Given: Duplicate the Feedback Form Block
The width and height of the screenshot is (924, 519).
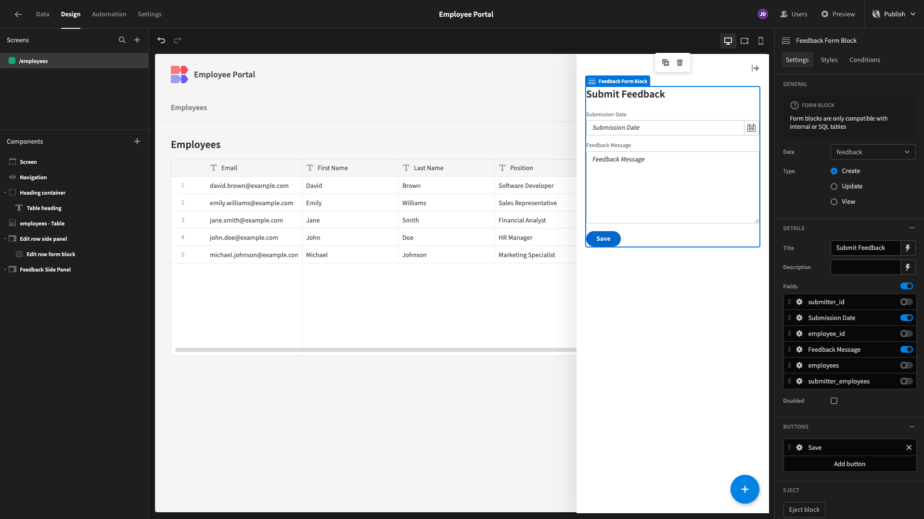Looking at the screenshot, I should click(666, 62).
